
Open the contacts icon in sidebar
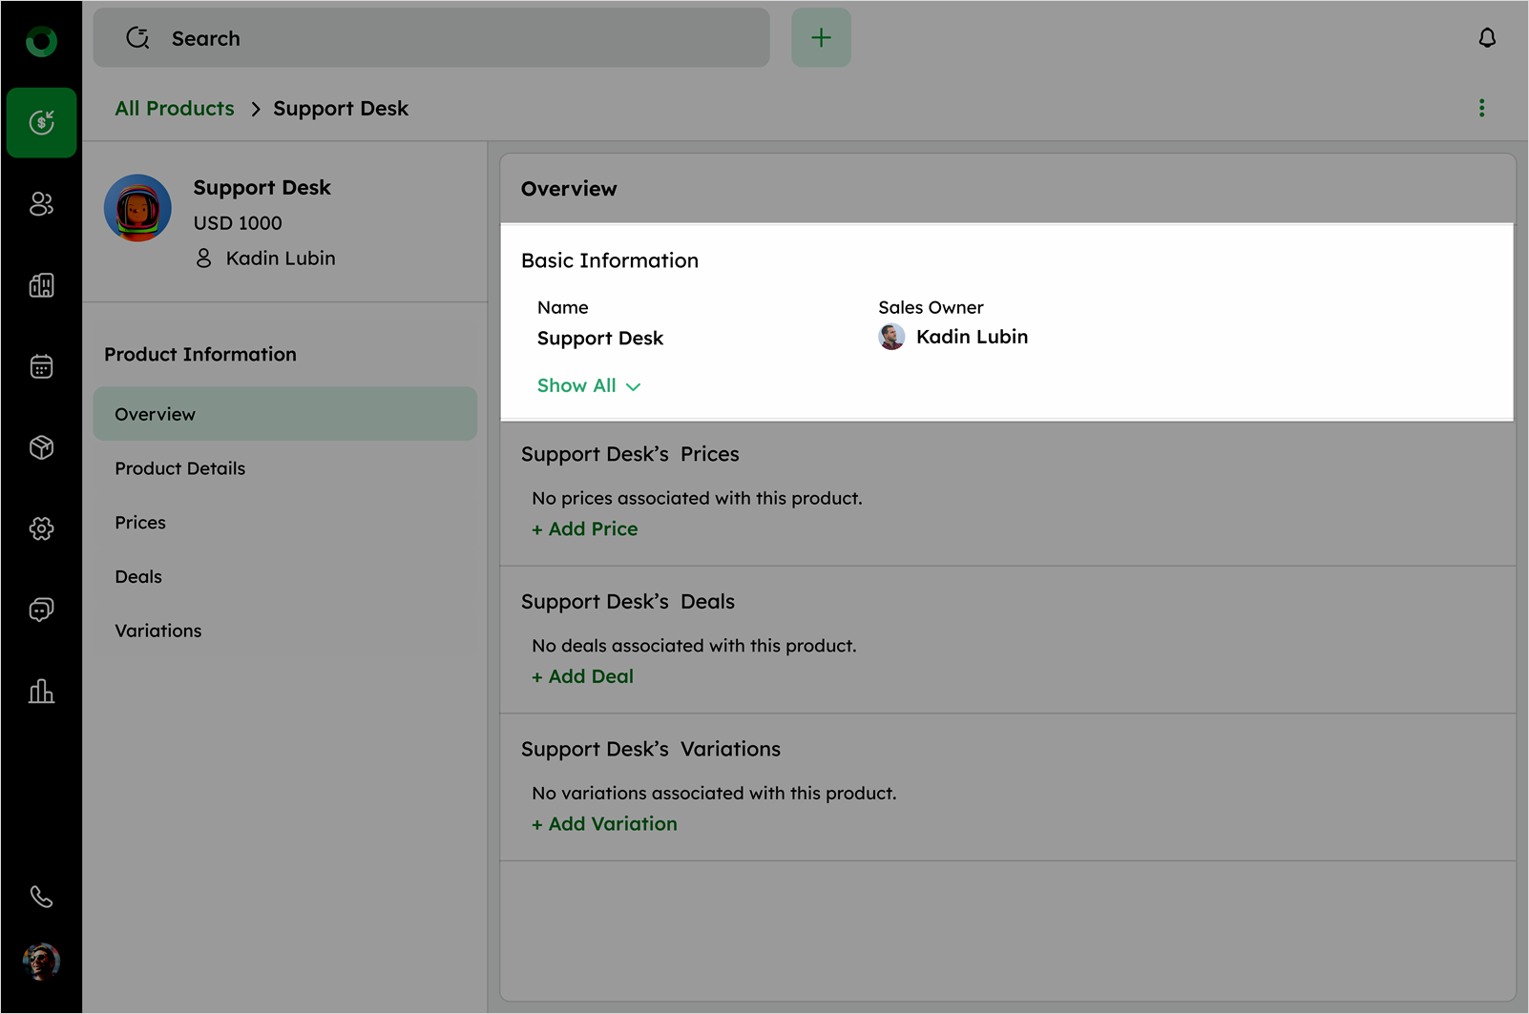click(x=41, y=204)
